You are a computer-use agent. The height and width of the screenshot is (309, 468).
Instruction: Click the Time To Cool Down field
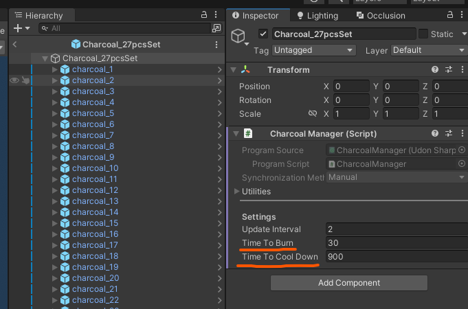(x=397, y=257)
